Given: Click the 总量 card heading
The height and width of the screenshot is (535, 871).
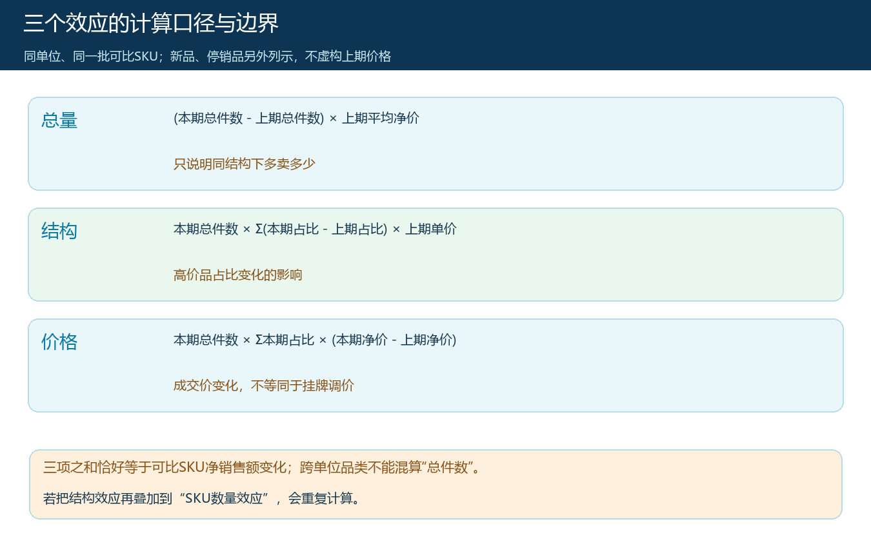Looking at the screenshot, I should (59, 120).
